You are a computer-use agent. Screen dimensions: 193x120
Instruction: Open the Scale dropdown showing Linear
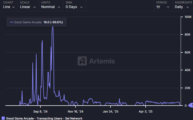coord(28,7)
